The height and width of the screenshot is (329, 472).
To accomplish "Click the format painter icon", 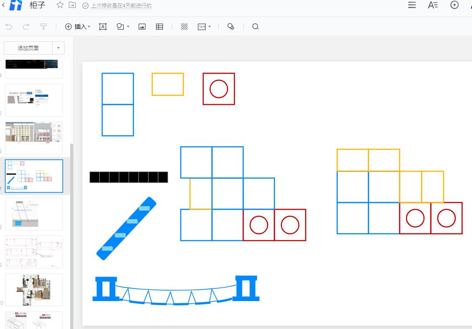I will (x=44, y=27).
